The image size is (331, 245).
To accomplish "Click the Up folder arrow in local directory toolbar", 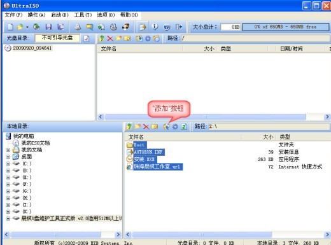I will (x=129, y=127).
